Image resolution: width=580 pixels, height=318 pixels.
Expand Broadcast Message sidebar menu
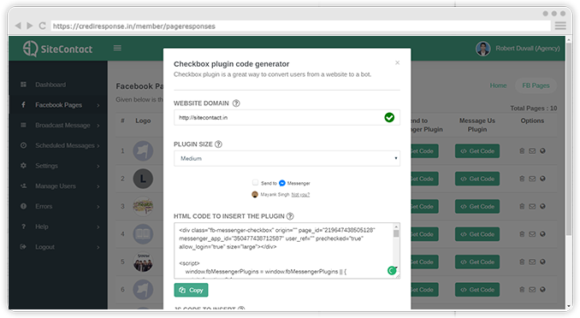[x=98, y=126]
